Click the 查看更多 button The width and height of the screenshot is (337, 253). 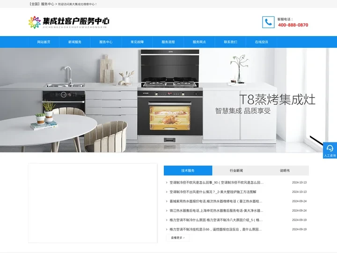(x=178, y=238)
